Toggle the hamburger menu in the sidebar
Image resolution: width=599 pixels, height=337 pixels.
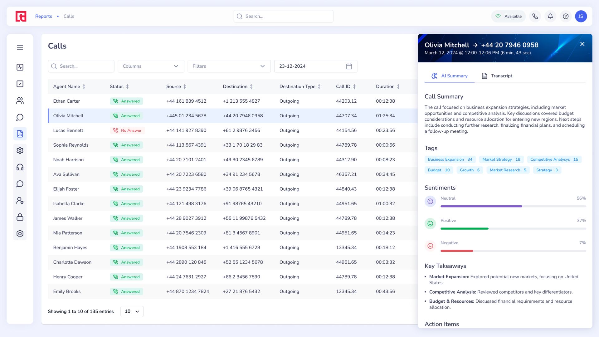click(x=20, y=47)
